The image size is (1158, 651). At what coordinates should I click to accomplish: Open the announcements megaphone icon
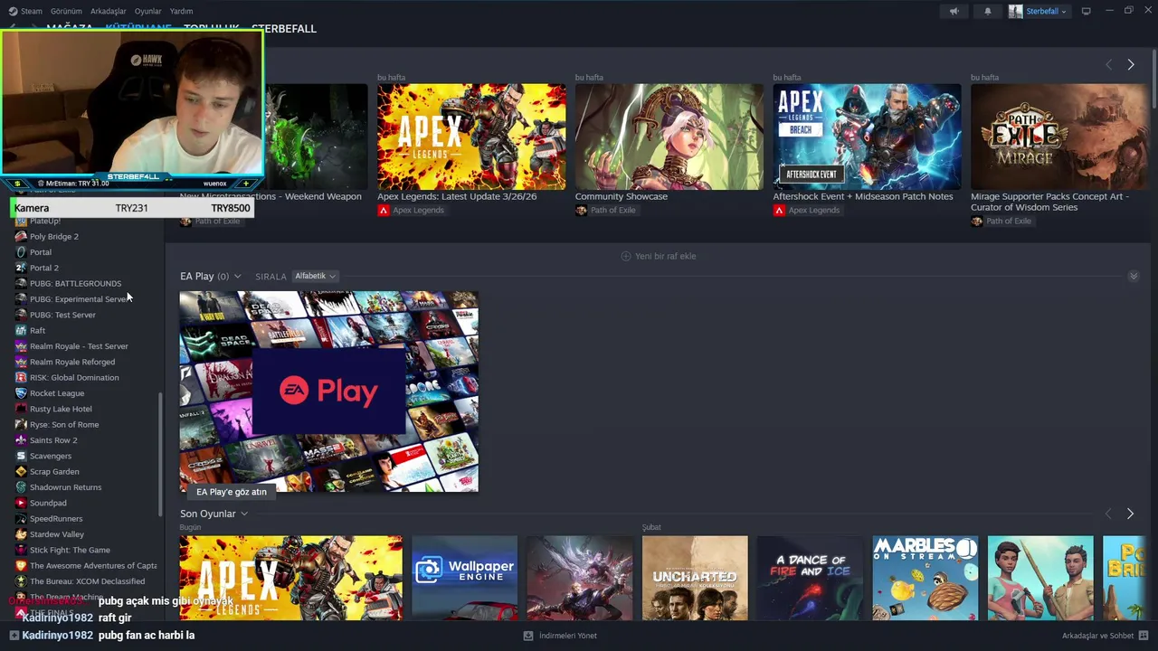(954, 12)
